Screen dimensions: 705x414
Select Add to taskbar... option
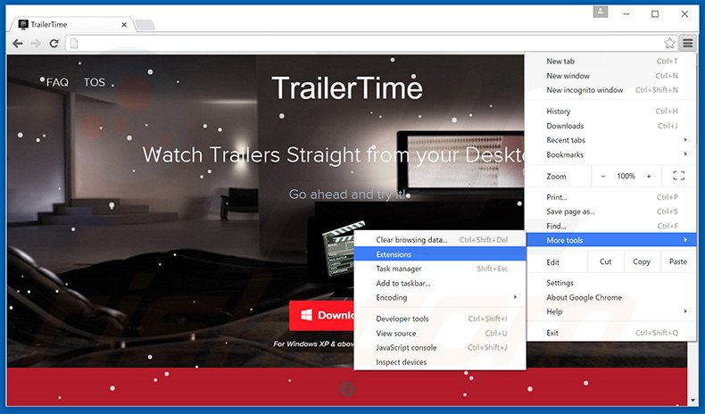(x=440, y=283)
